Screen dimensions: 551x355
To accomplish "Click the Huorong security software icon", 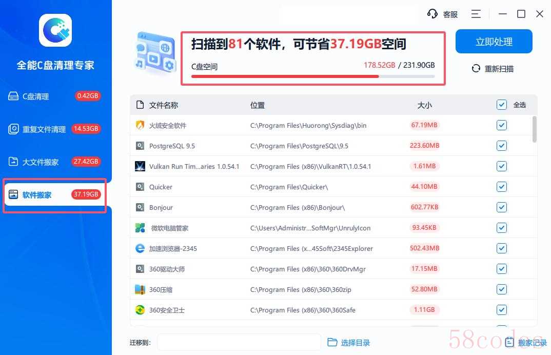I will pyautogui.click(x=140, y=125).
